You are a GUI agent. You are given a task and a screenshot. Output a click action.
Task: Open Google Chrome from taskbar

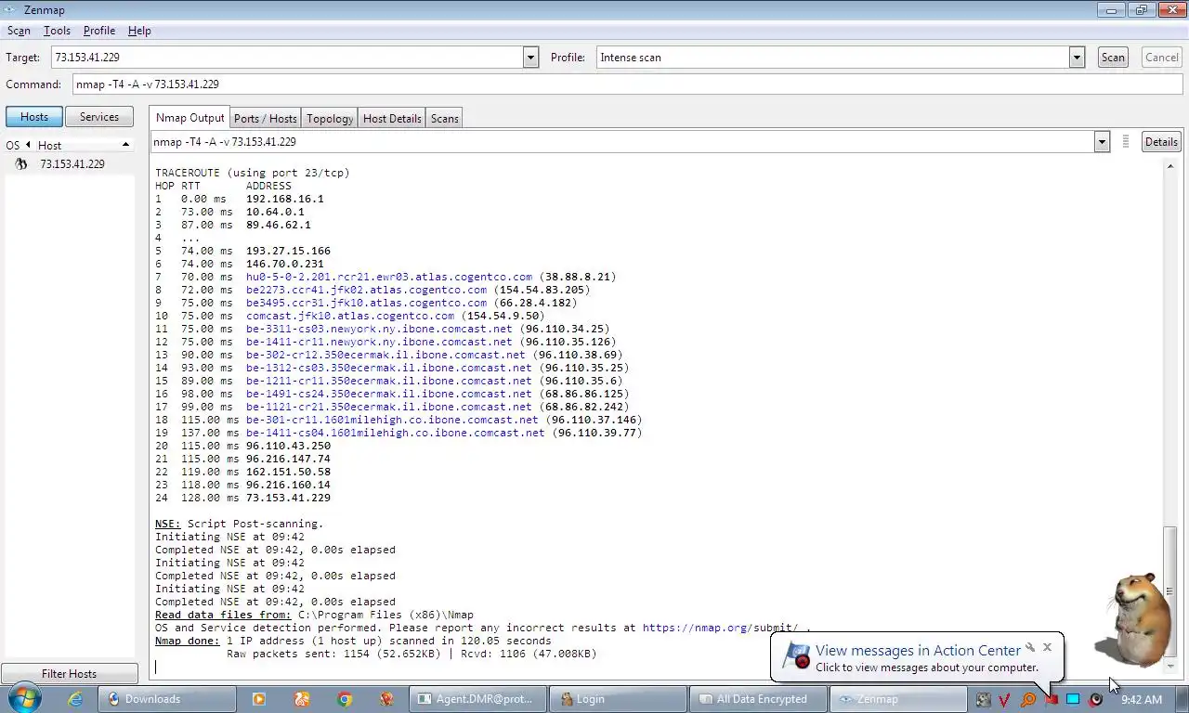coord(344,699)
